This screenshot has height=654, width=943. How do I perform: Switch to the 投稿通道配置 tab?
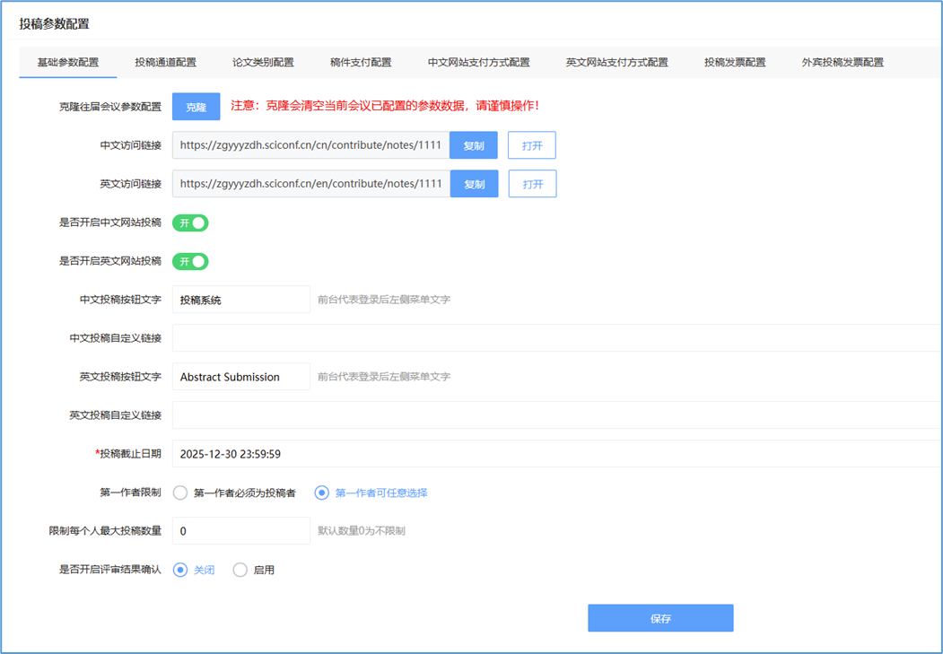[165, 62]
